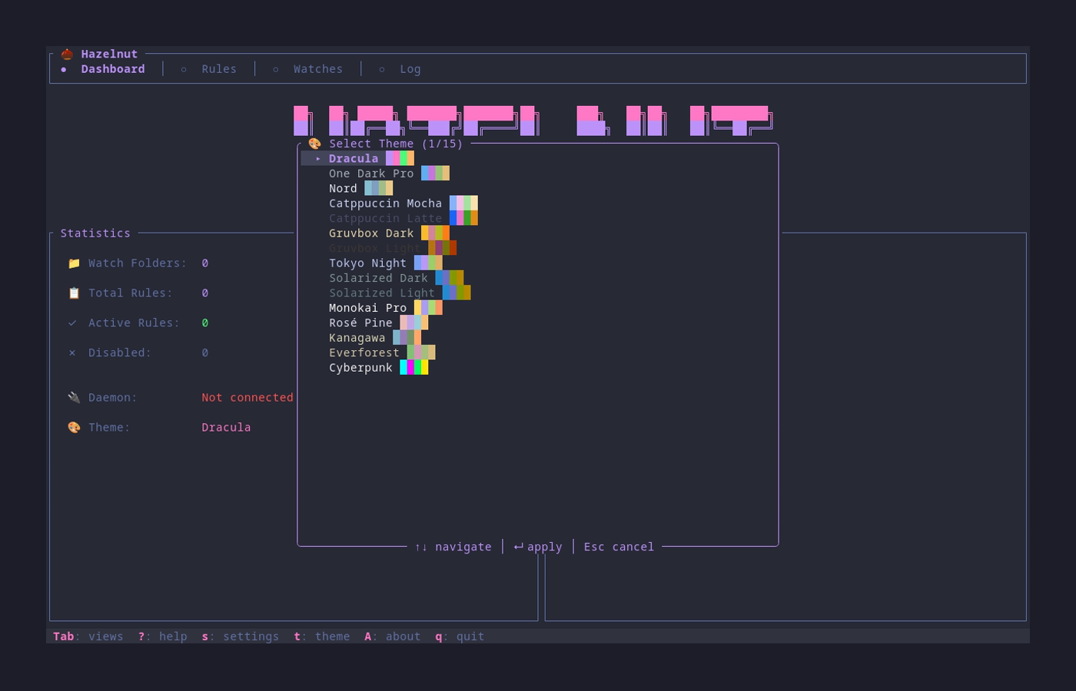The image size is (1076, 691).
Task: Click the wrench icon beside Daemon status
Action: pyautogui.click(x=73, y=397)
